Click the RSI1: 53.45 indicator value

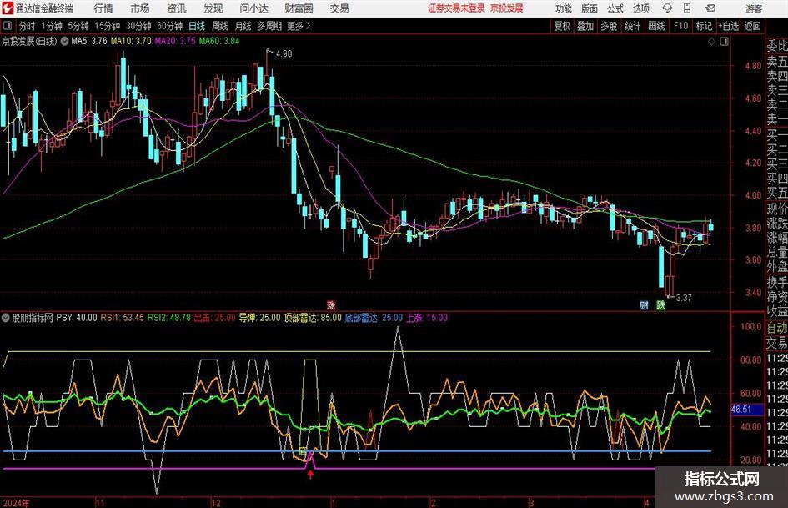[122, 318]
